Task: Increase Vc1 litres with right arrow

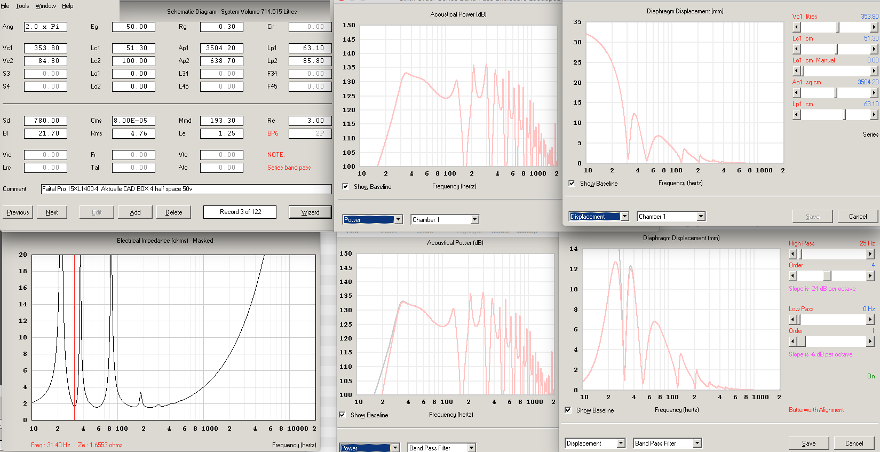Action: coord(874,27)
